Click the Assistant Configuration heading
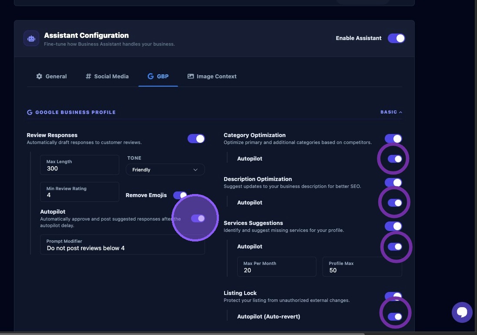This screenshot has width=477, height=335. (x=87, y=35)
